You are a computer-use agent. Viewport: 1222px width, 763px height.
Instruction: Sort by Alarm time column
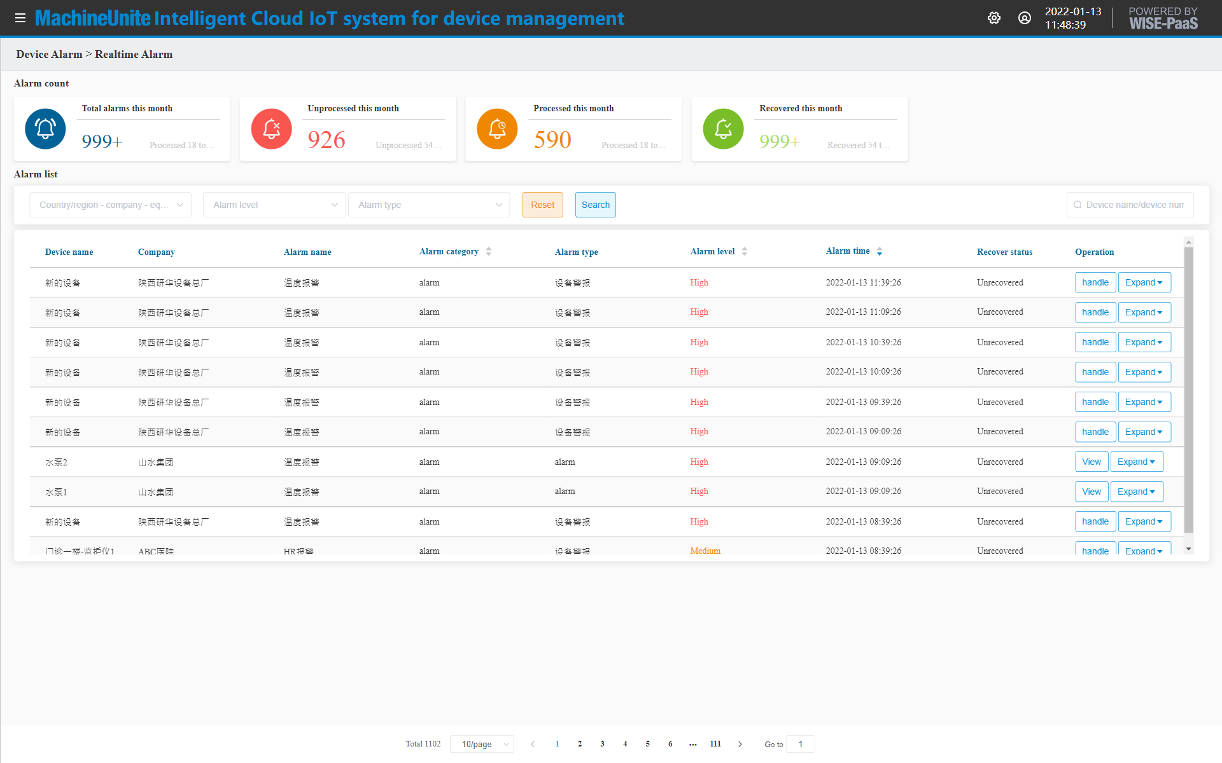tap(879, 252)
